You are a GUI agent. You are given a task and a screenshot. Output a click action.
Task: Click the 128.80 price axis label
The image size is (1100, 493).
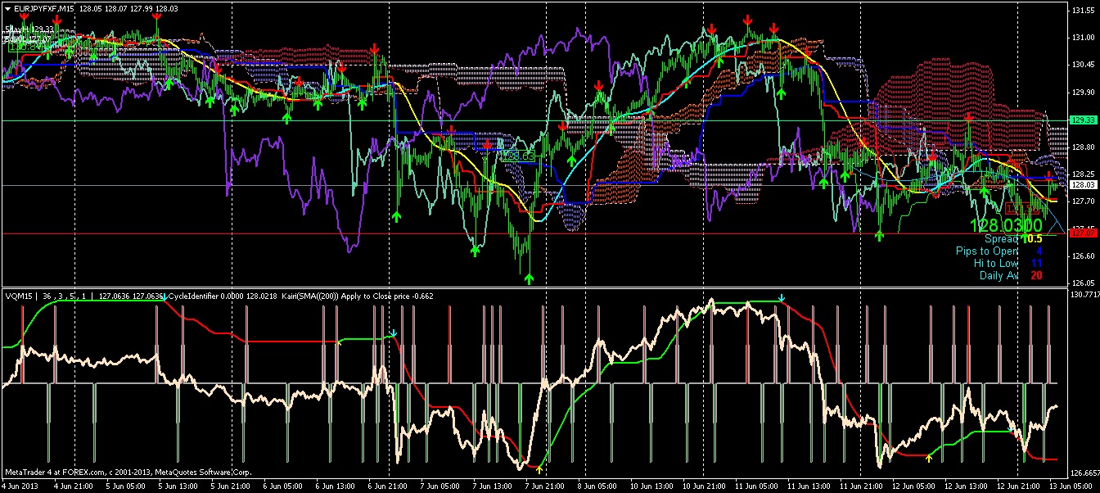pos(1083,147)
